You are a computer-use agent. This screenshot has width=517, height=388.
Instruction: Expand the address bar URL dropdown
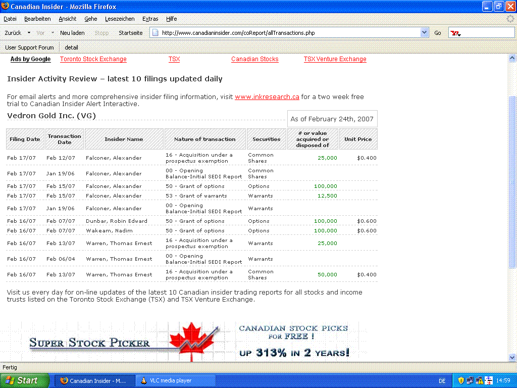click(424, 33)
